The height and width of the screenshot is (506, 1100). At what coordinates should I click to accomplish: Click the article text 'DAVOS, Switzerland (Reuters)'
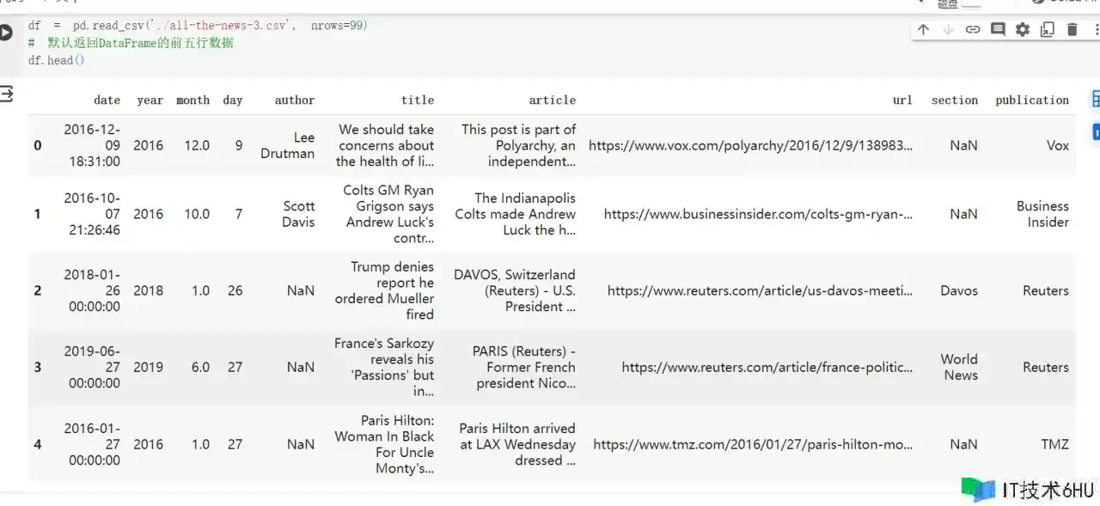click(x=515, y=290)
